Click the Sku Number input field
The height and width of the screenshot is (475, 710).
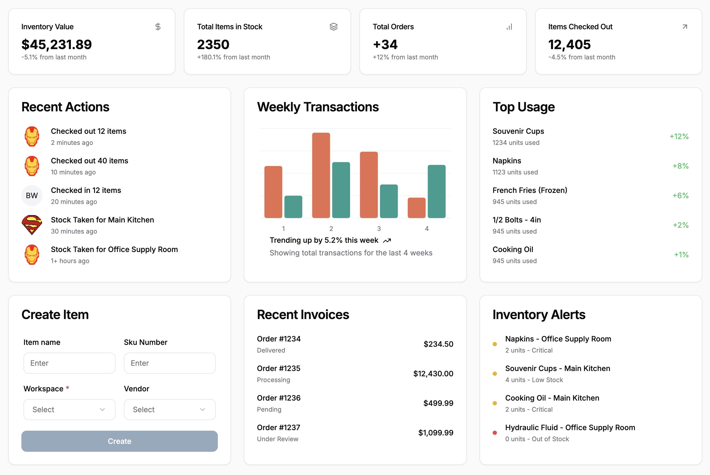(x=170, y=363)
